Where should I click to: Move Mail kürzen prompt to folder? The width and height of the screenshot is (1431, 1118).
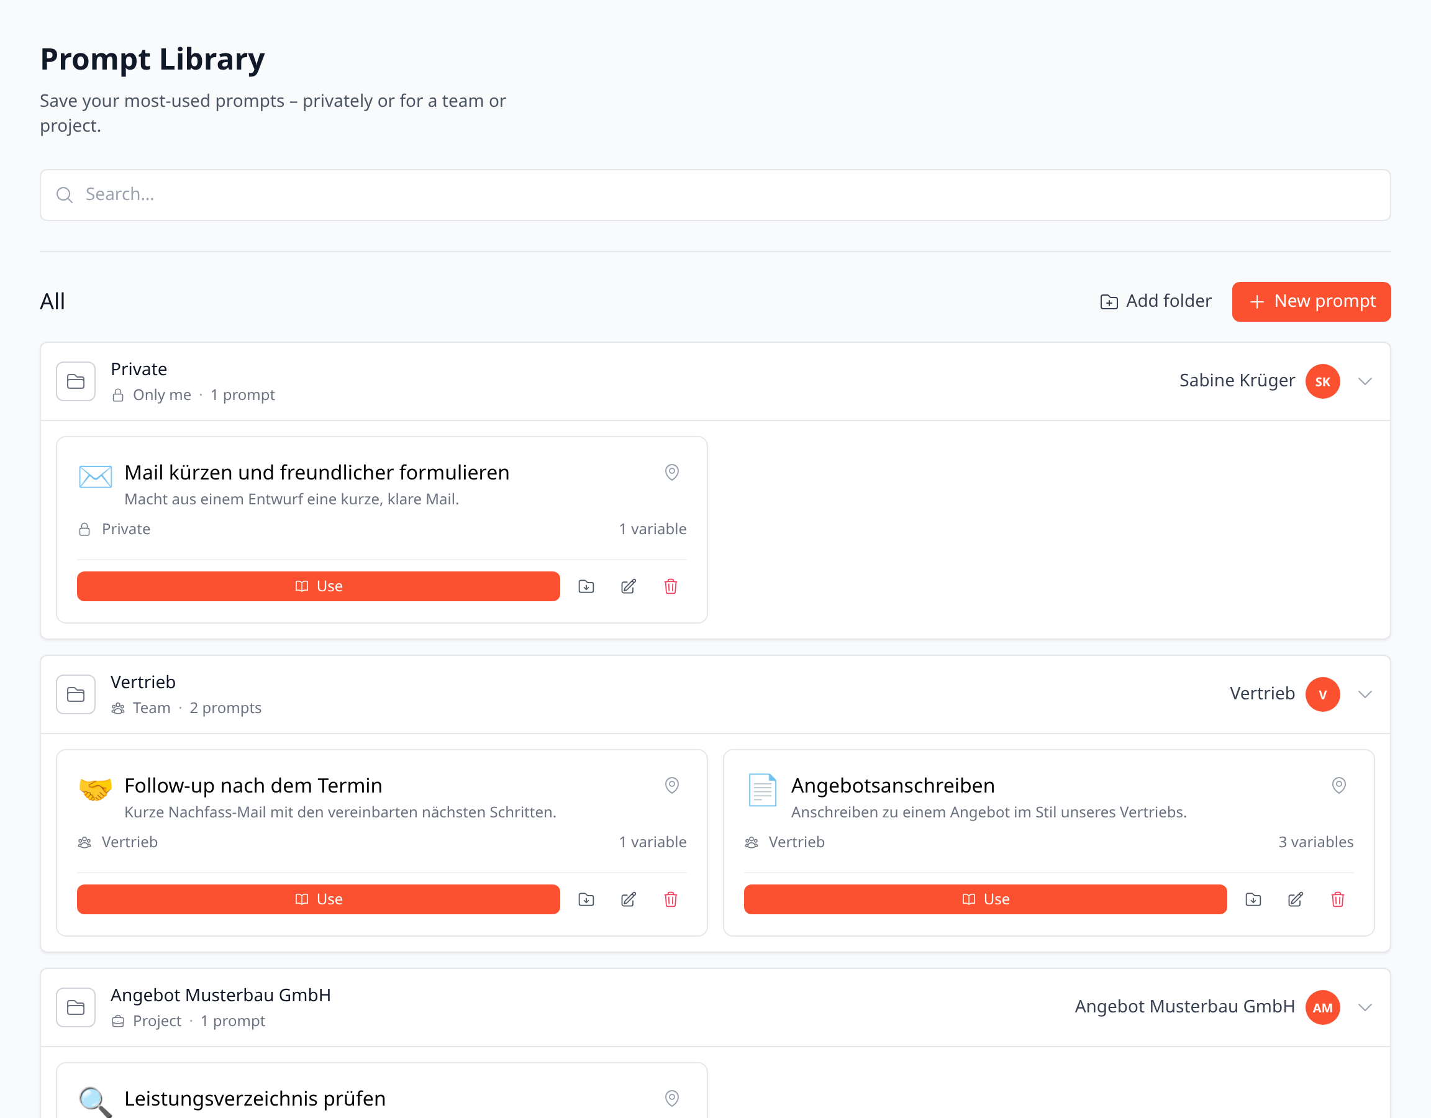pyautogui.click(x=586, y=586)
